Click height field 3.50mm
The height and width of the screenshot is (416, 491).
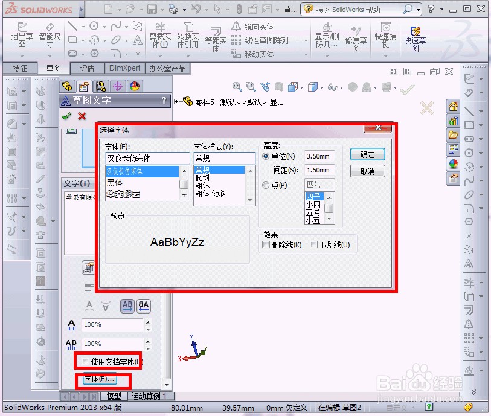coord(319,156)
